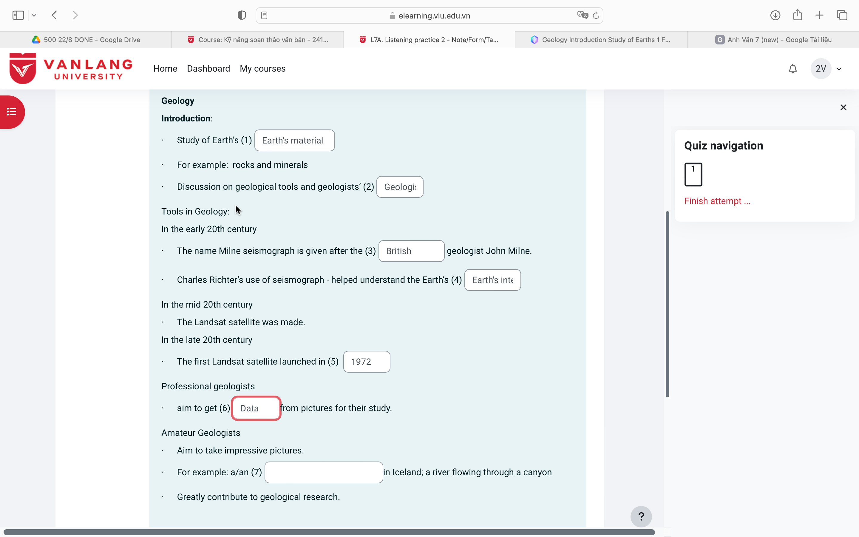The image size is (859, 537).
Task: Click the sidebar toggle menu icon
Action: tap(11, 111)
